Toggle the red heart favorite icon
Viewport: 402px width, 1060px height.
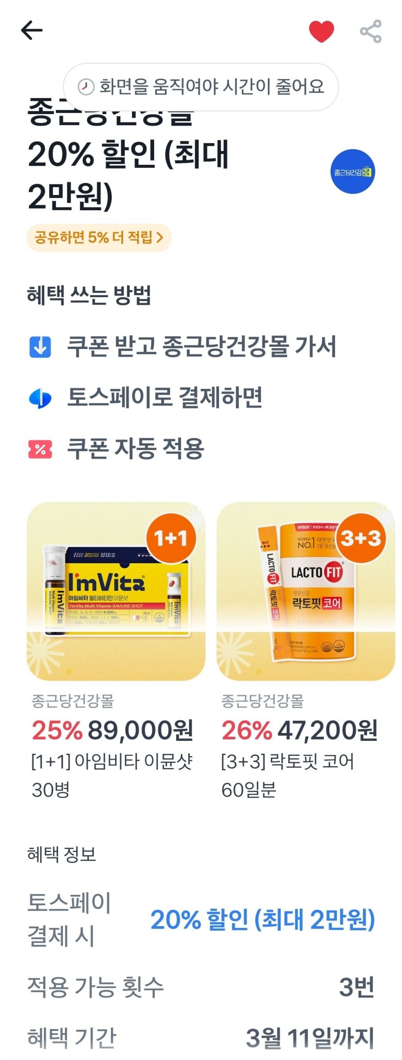coord(322,31)
